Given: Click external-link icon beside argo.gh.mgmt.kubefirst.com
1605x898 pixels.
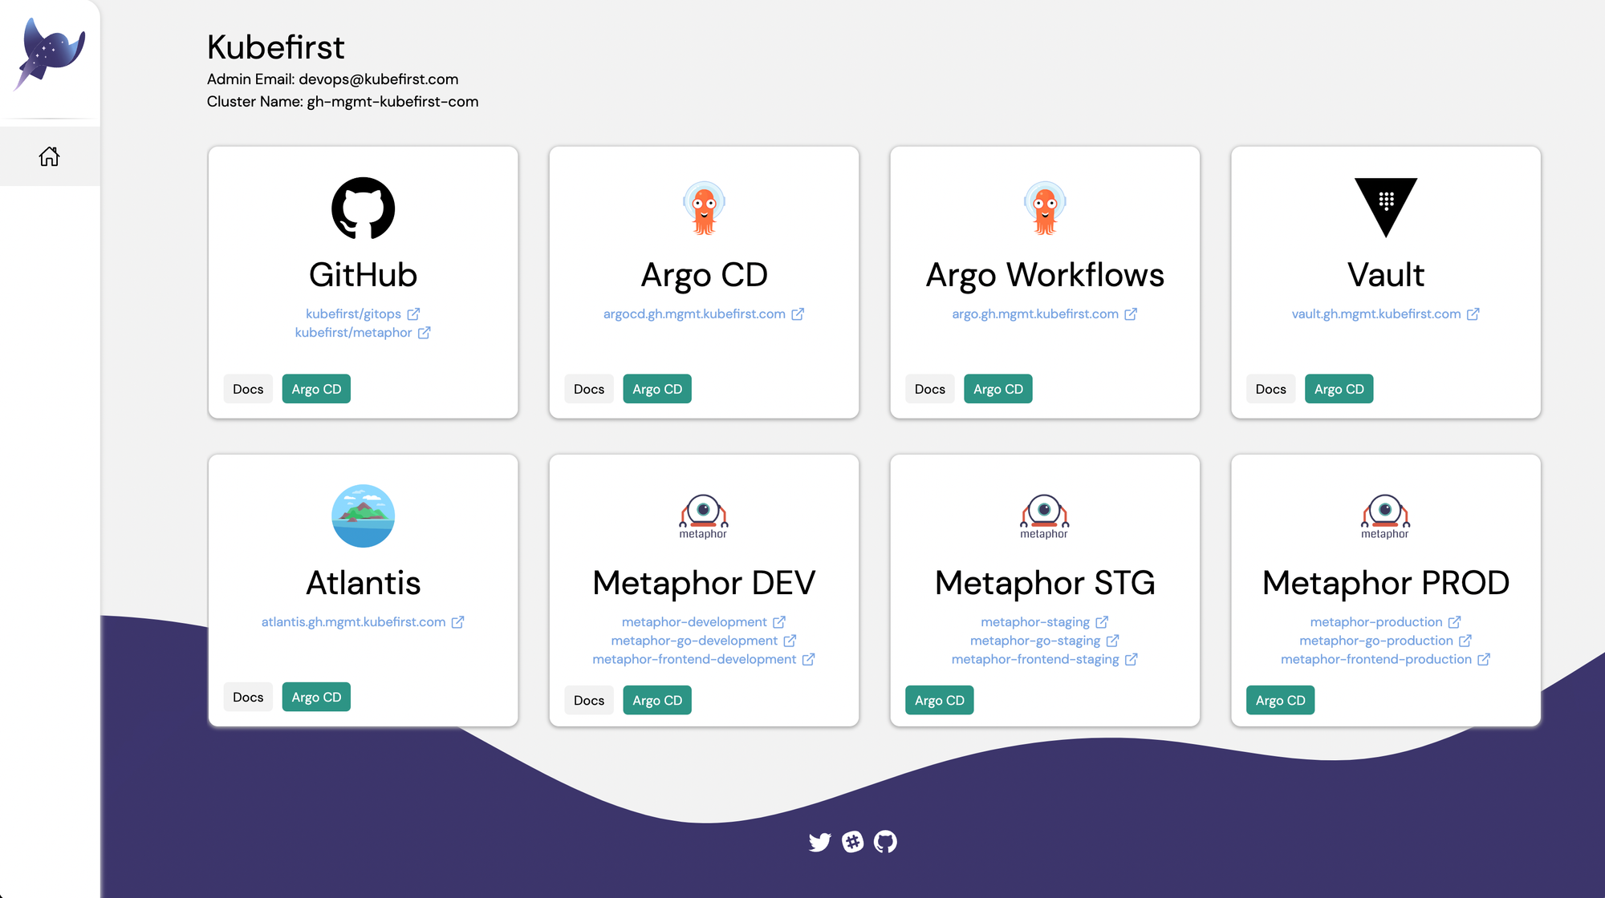Looking at the screenshot, I should click(x=1131, y=313).
